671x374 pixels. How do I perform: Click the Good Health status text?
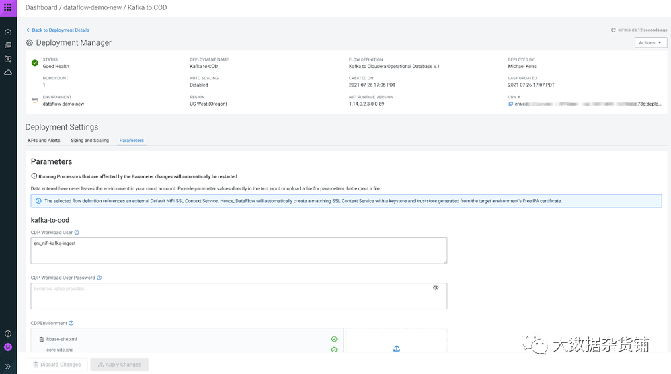click(56, 67)
